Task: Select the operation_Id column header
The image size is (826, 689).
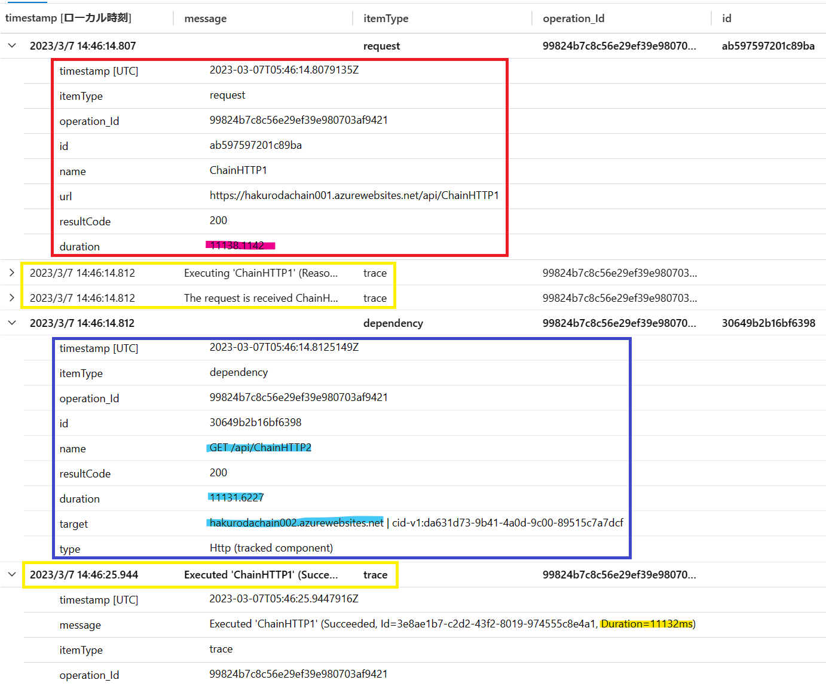Action: pos(573,19)
